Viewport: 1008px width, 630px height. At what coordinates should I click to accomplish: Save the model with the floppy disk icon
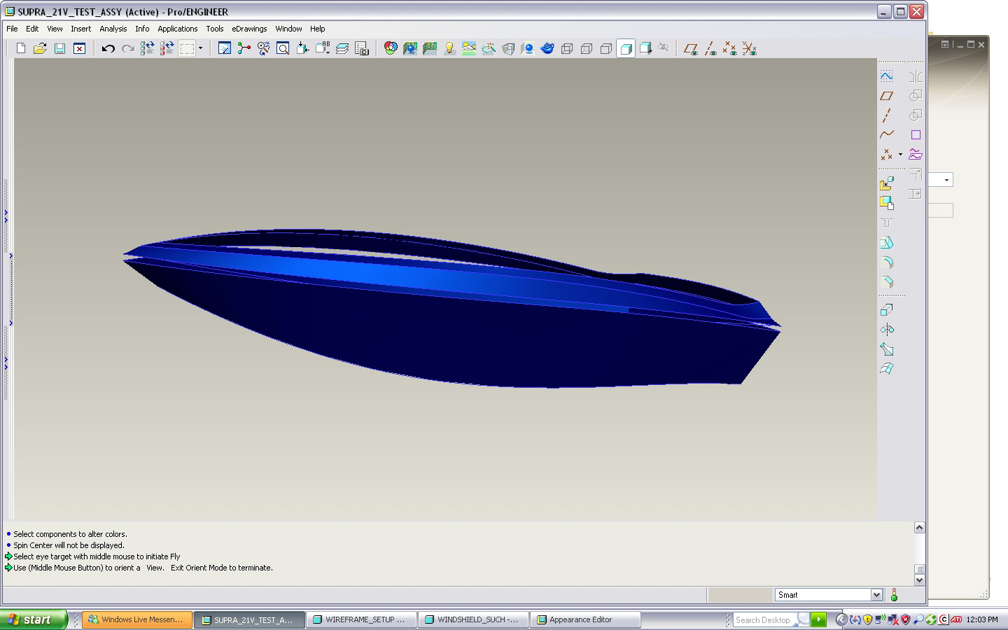point(60,48)
